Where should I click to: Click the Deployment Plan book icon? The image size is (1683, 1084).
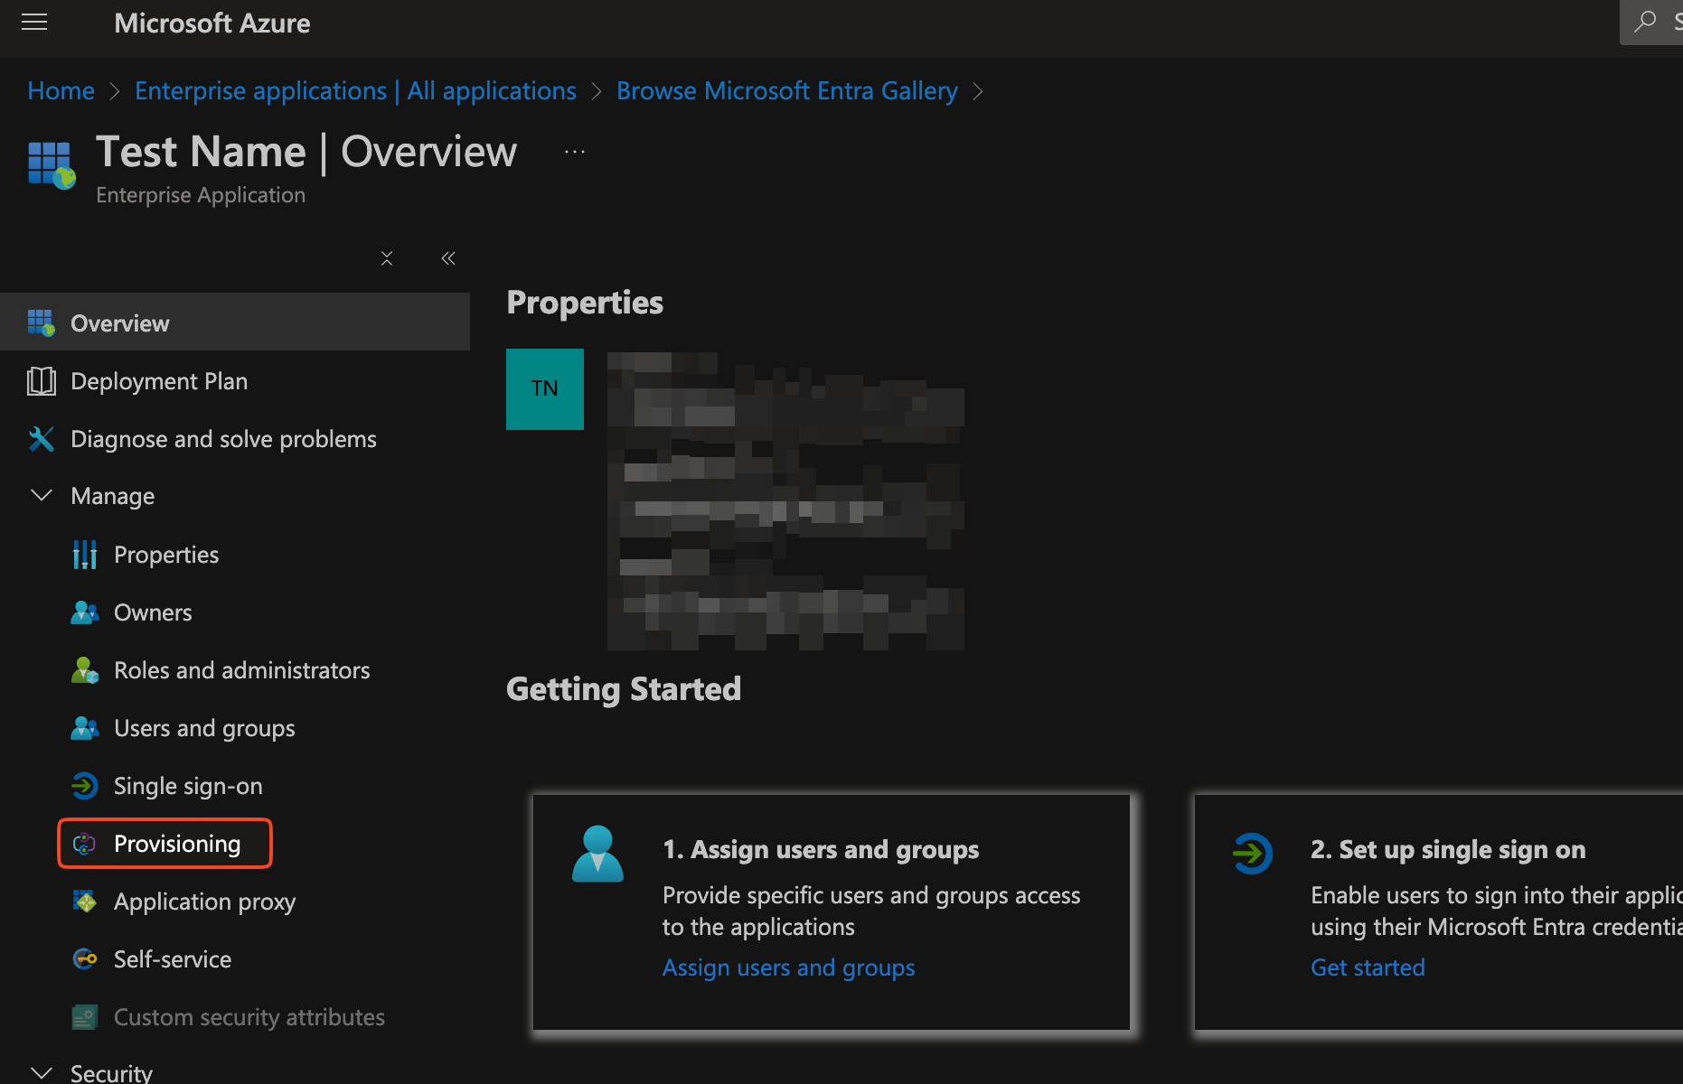coord(42,381)
